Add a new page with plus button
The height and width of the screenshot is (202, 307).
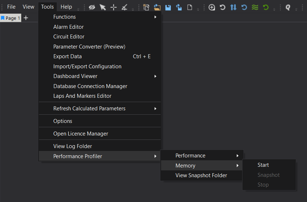pos(26,18)
